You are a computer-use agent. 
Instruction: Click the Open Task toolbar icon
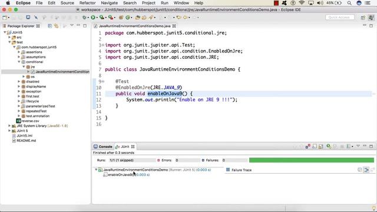pos(144,17)
